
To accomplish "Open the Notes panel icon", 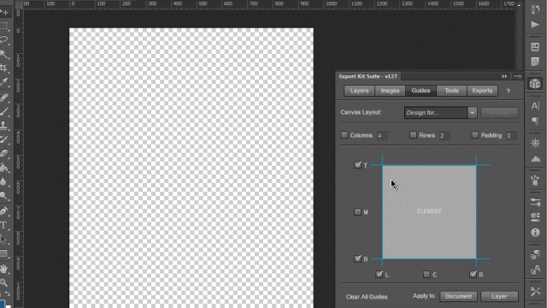I will coord(535,62).
